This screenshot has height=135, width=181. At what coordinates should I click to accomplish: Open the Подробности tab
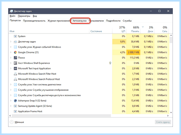click(x=113, y=21)
